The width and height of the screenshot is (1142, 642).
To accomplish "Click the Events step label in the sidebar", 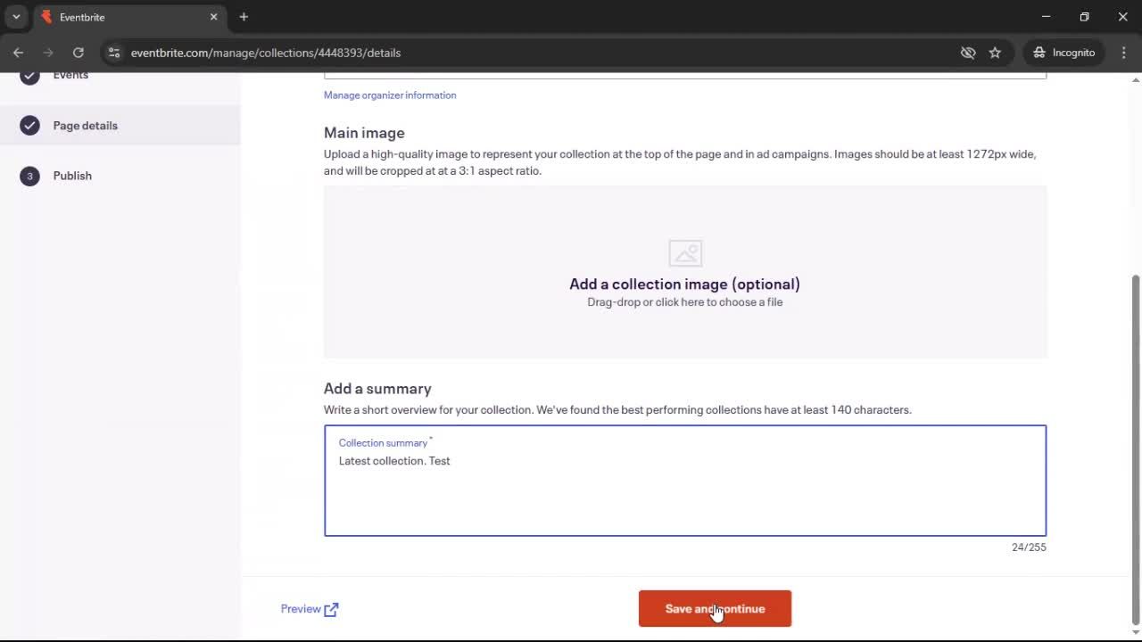I will 70,75.
